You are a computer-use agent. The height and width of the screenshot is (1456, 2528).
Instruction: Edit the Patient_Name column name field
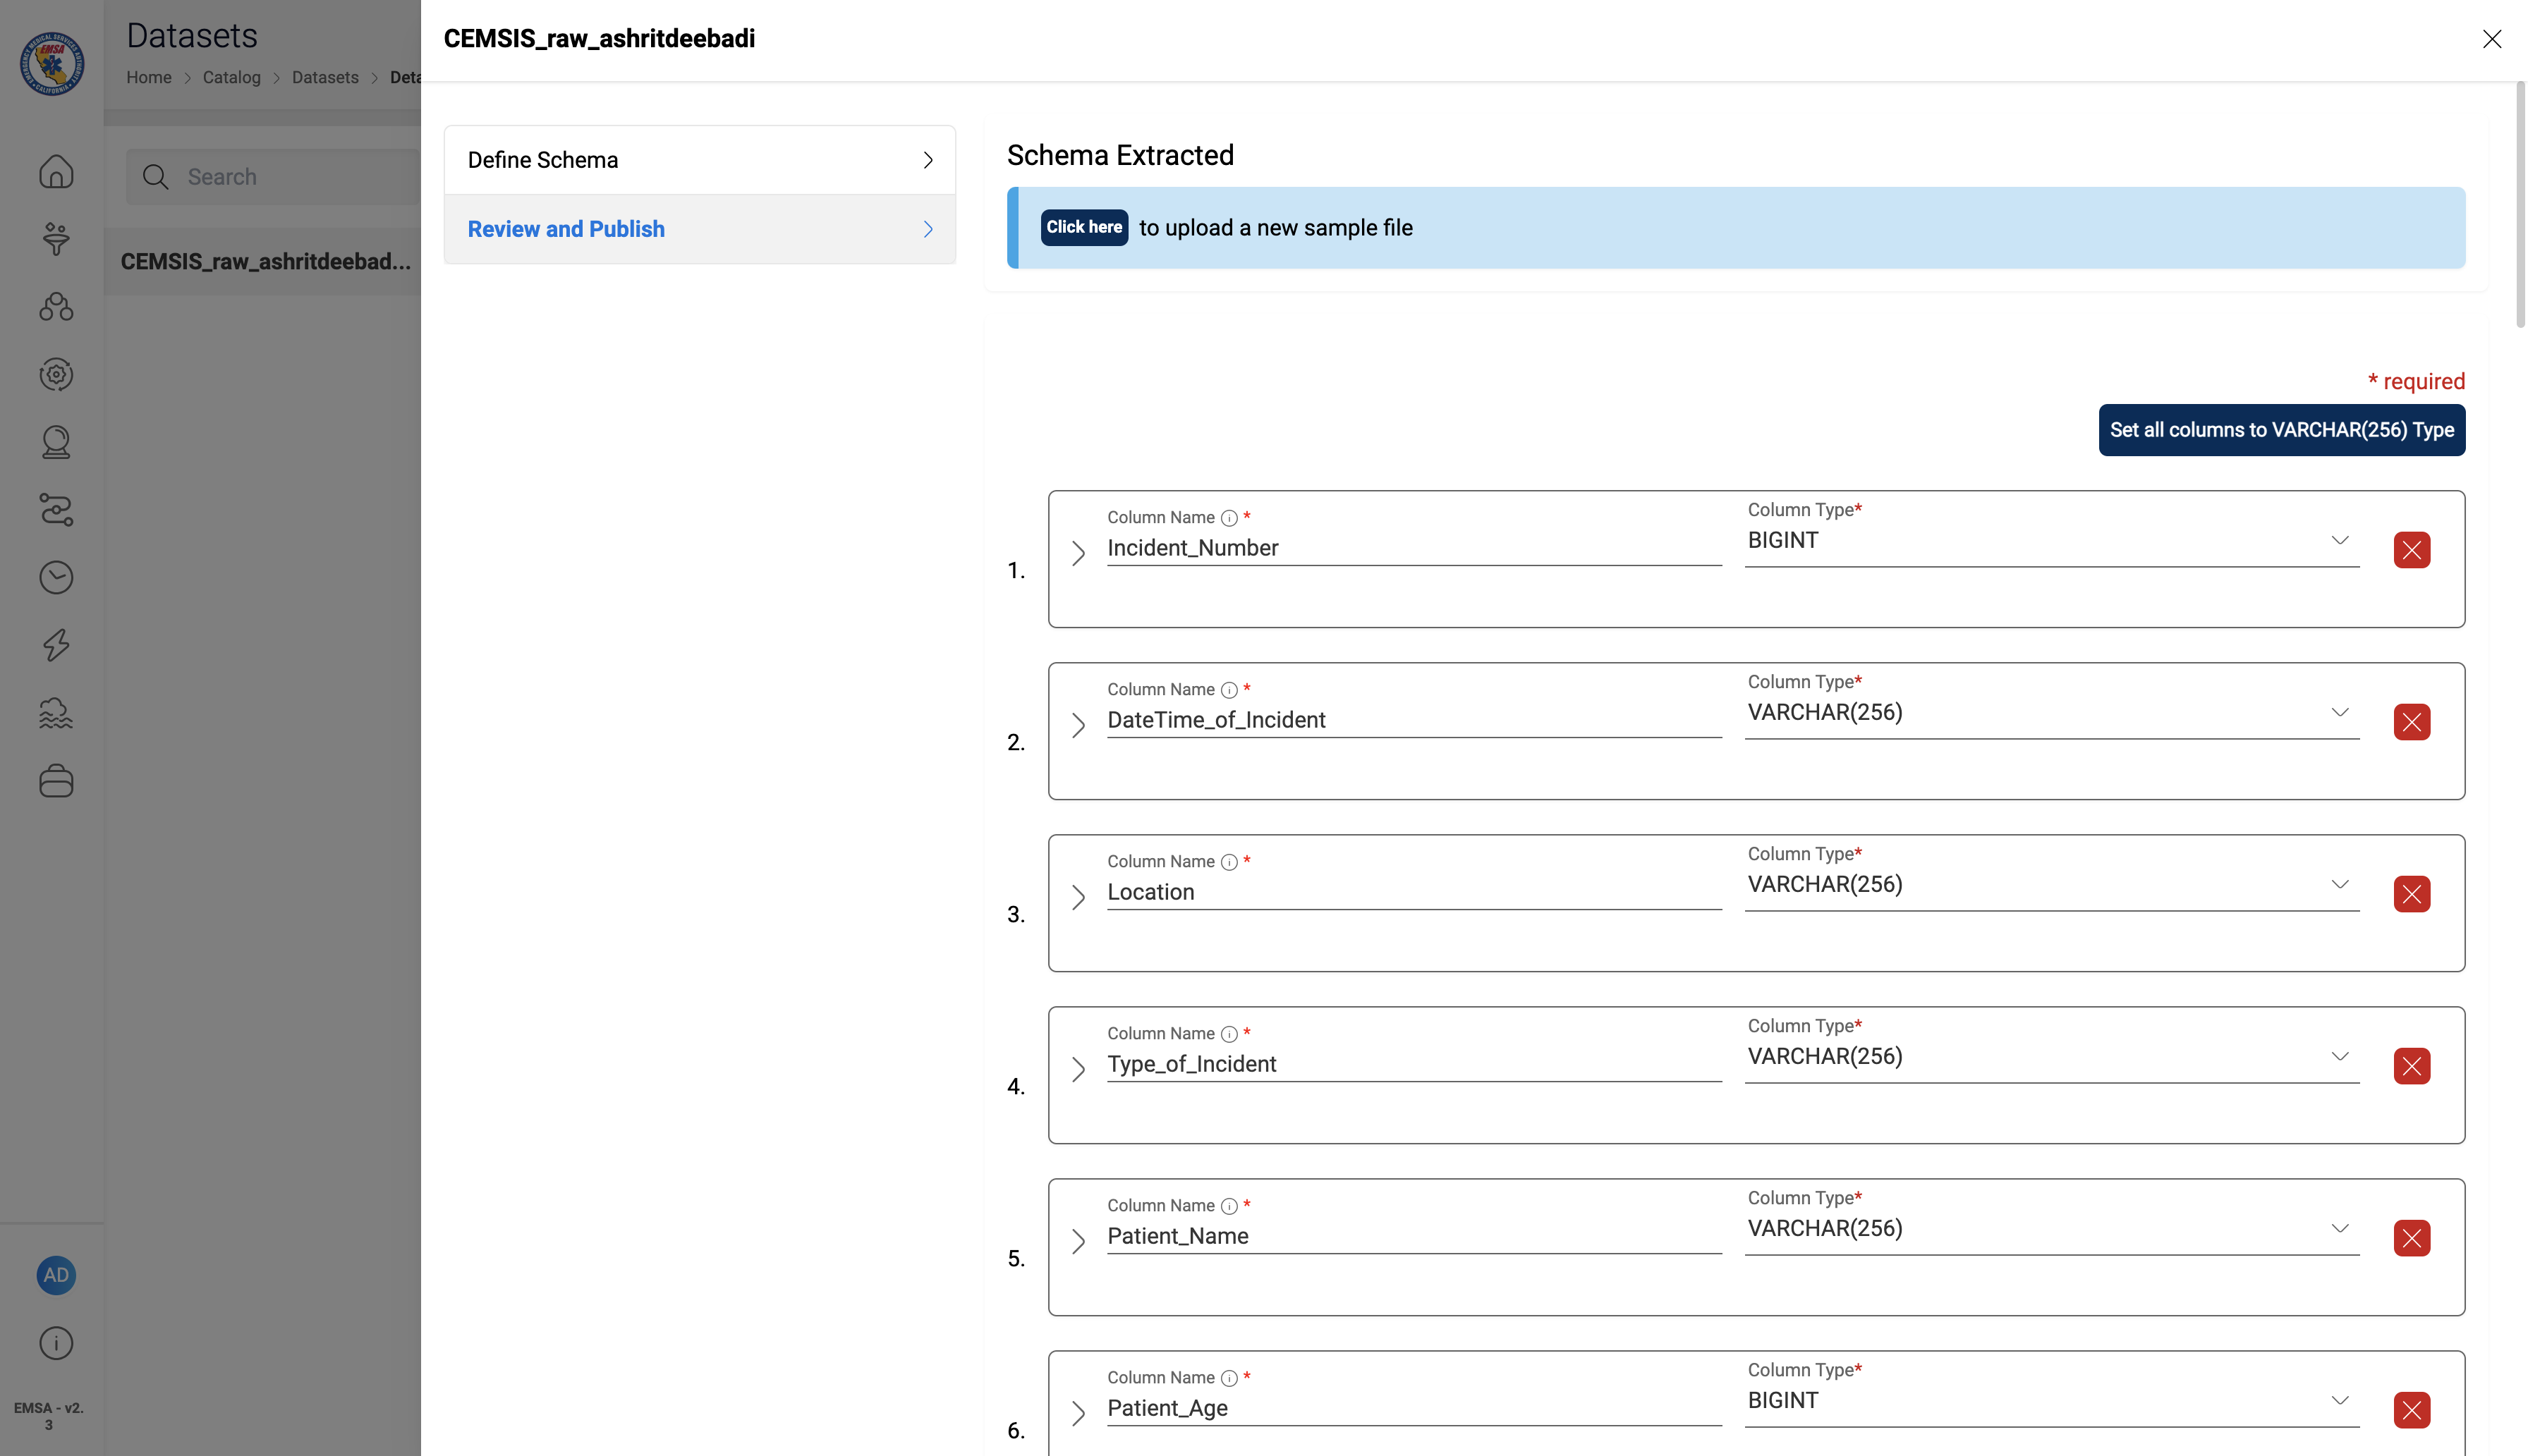pyautogui.click(x=1414, y=1237)
